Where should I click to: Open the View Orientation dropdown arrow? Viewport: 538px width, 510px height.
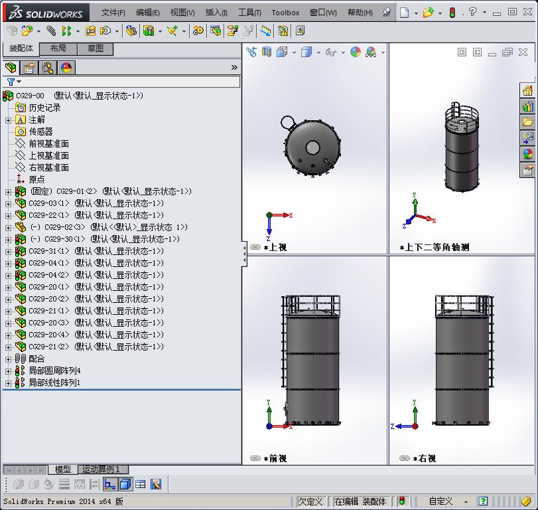click(x=293, y=51)
